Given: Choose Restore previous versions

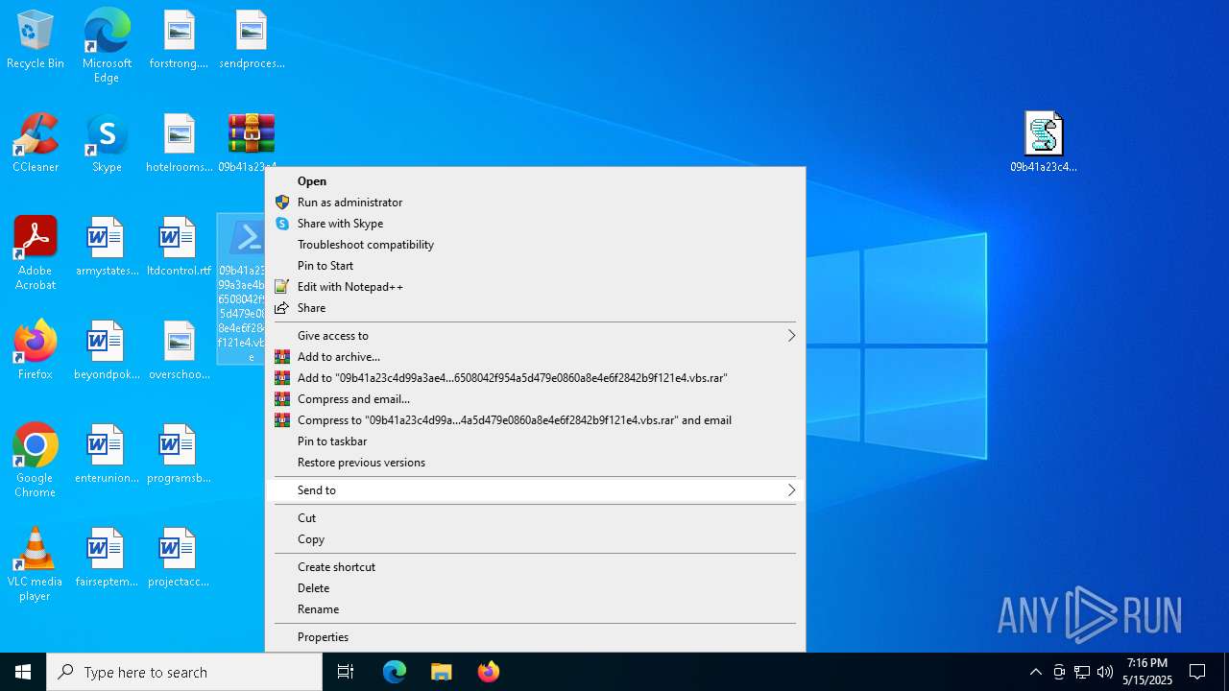Looking at the screenshot, I should (x=535, y=463).
